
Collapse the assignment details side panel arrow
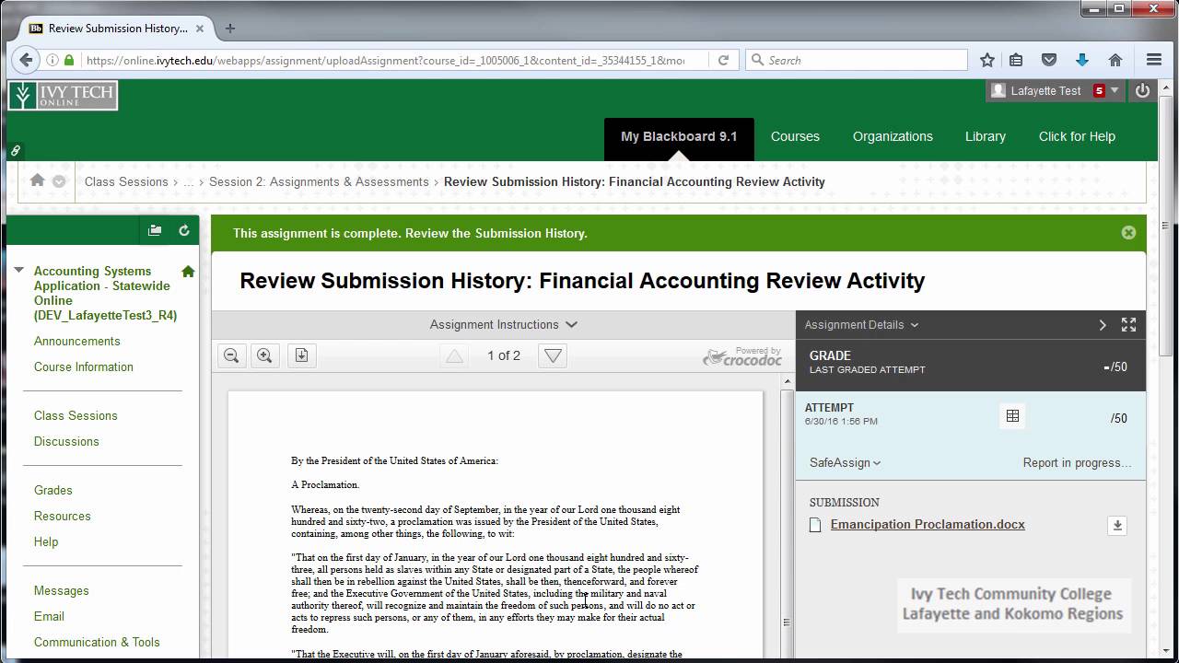pos(1103,325)
